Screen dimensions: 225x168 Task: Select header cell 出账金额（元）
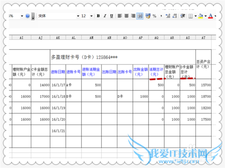141,72
